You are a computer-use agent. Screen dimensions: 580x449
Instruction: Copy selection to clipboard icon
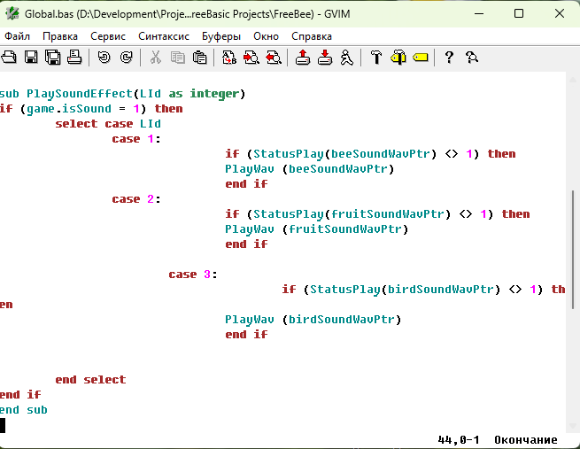pos(178,58)
